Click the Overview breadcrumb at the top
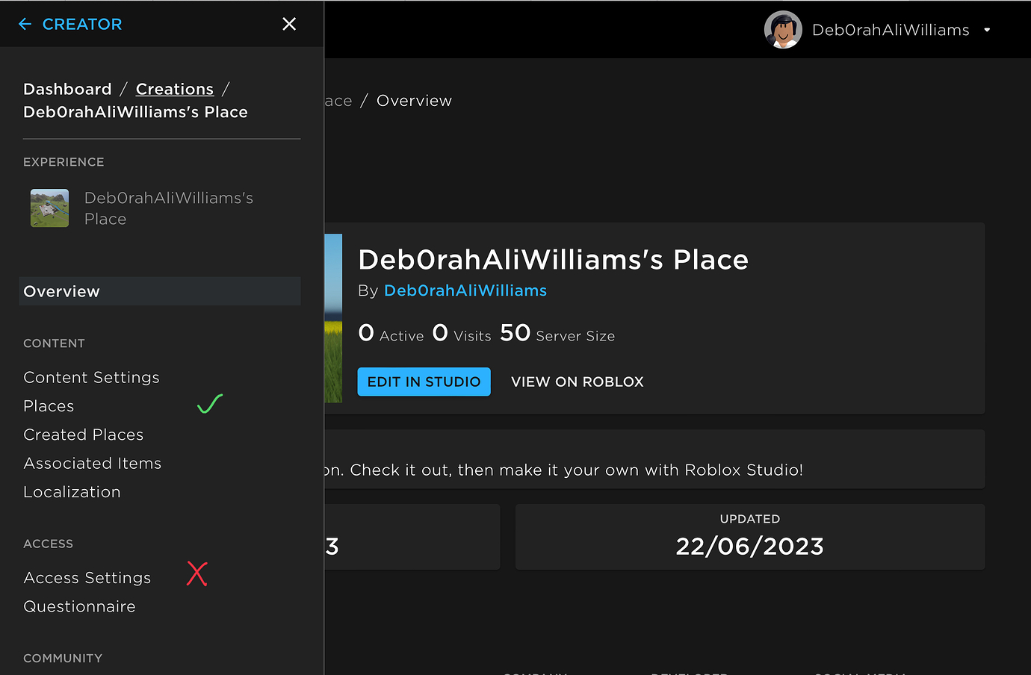Screen dimensions: 1031x675 pyautogui.click(x=414, y=100)
